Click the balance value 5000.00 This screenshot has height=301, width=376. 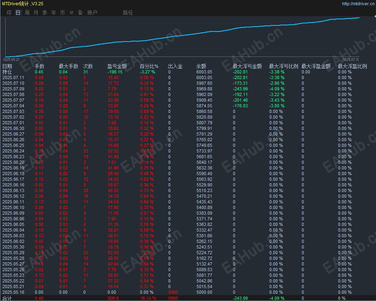204,292
